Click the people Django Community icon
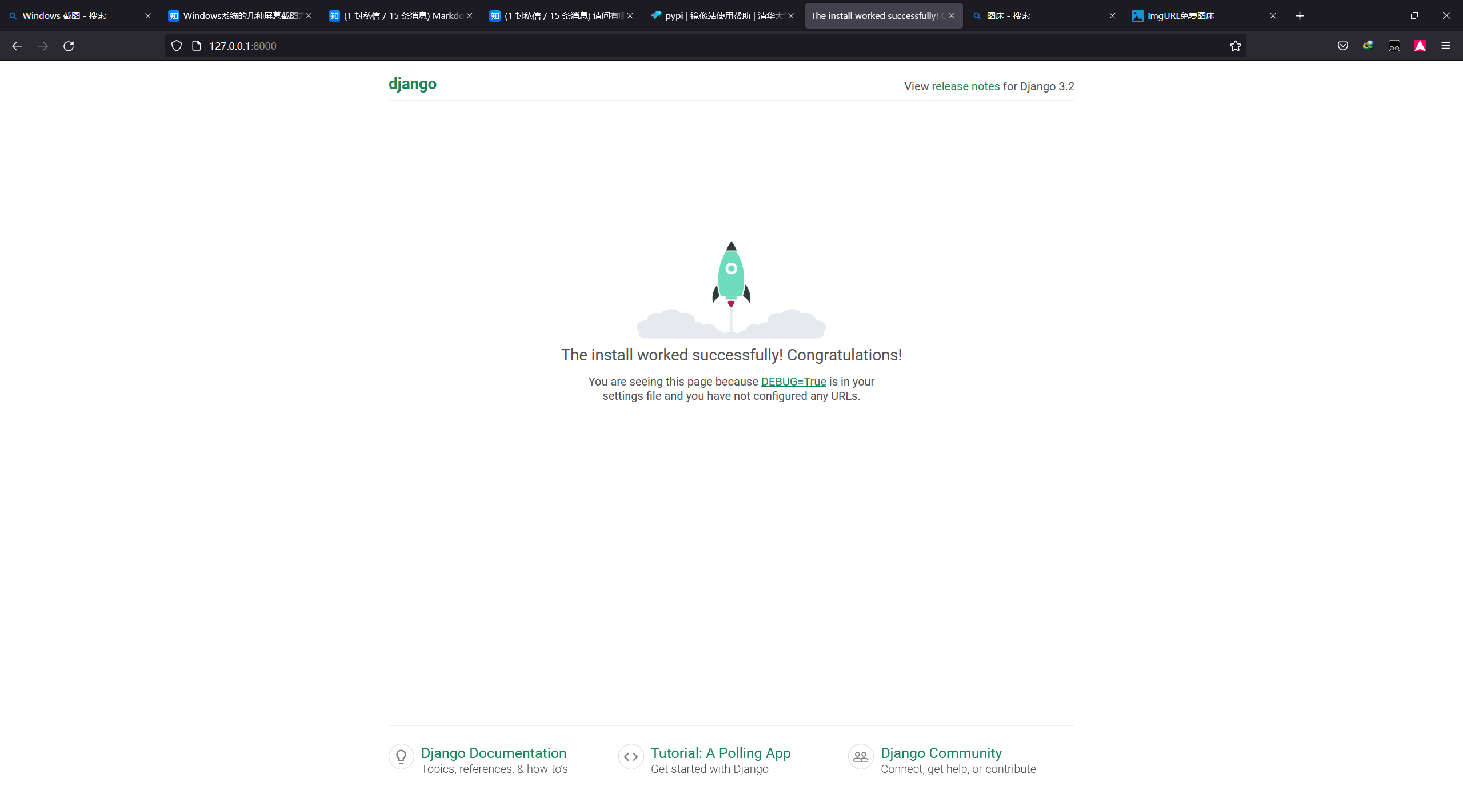The height and width of the screenshot is (794, 1463). 861,757
